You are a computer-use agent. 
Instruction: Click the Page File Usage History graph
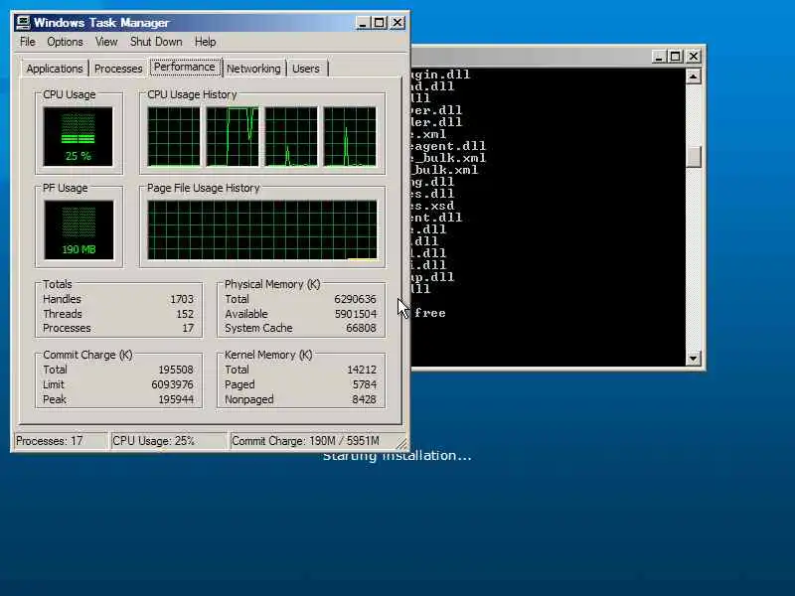pyautogui.click(x=262, y=230)
